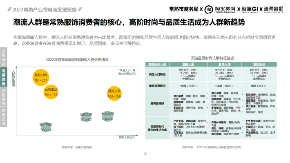The height and width of the screenshot is (163, 290).
Task: Select the 跨类目偏好 row label
Action: pos(157,103)
